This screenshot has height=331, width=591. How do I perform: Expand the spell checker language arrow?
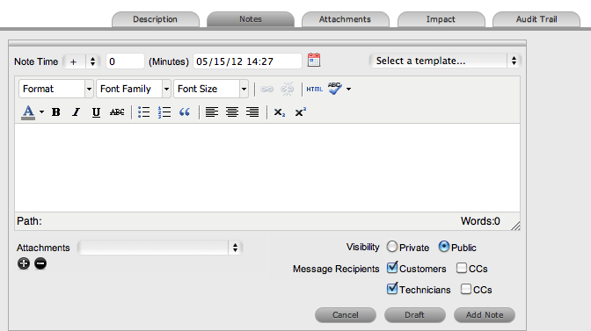click(348, 90)
